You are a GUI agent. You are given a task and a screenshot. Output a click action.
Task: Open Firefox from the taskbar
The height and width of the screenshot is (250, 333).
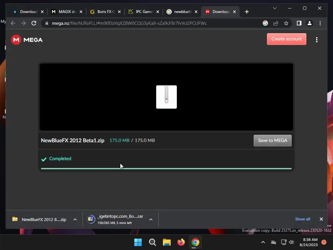coord(181,242)
